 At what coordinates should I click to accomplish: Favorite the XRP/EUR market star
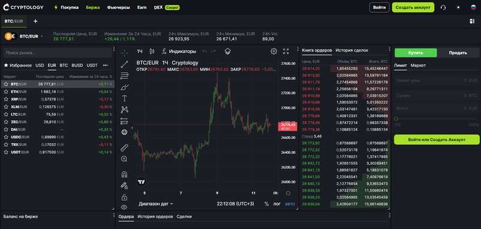tap(6, 99)
